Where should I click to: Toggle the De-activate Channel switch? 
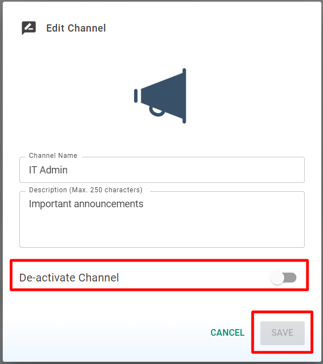[283, 278]
